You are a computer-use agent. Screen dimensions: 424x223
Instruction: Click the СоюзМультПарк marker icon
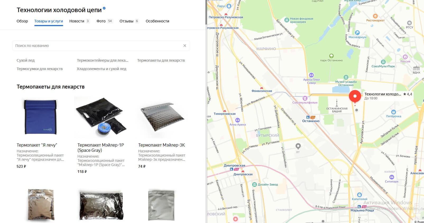click(383, 62)
